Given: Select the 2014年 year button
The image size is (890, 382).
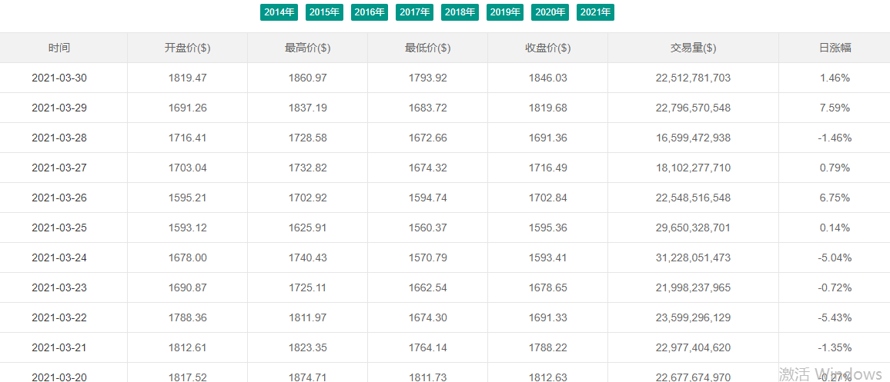Looking at the screenshot, I should pyautogui.click(x=279, y=12).
